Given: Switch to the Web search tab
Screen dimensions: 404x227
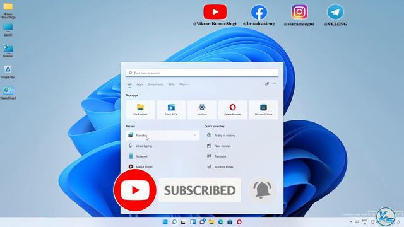Looking at the screenshot, I should coord(171,84).
